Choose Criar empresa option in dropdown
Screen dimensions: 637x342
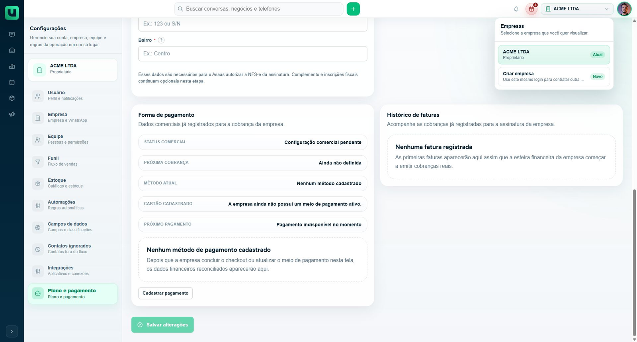click(554, 76)
